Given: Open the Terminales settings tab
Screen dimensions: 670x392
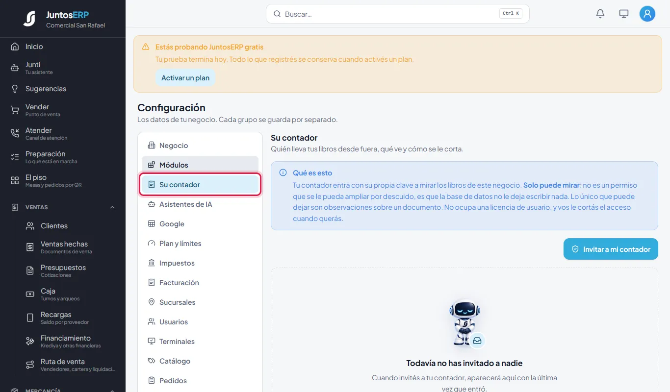Looking at the screenshot, I should tap(200, 342).
